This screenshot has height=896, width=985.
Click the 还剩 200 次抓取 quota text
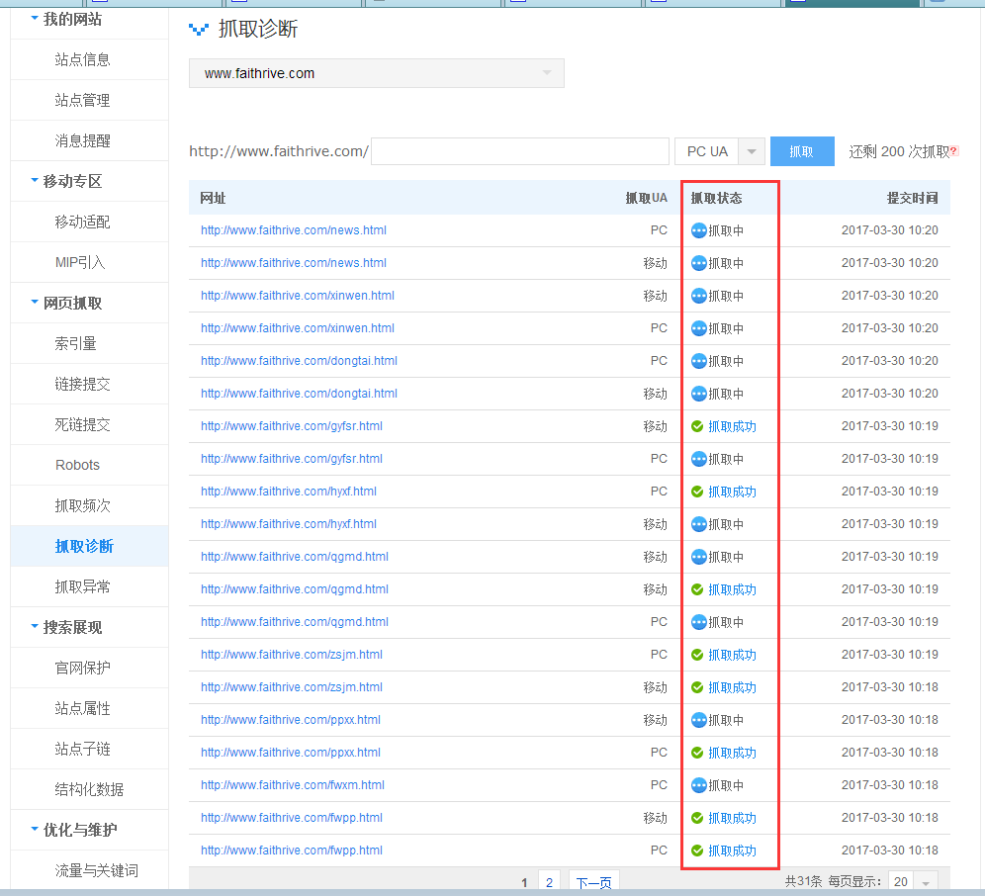pyautogui.click(x=899, y=151)
